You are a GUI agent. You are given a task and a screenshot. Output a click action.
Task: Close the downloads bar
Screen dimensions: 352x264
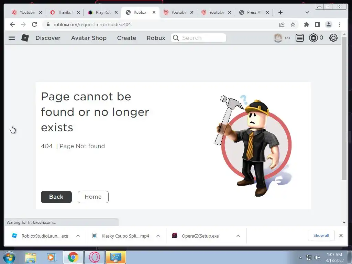click(x=341, y=235)
